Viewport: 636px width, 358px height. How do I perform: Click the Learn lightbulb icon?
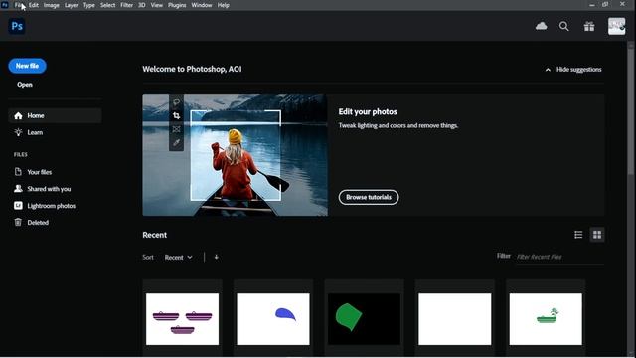tap(18, 132)
